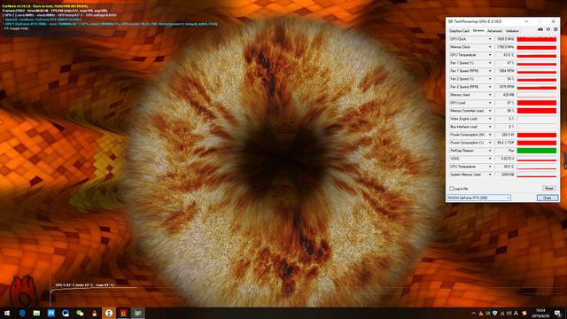Open WeChat from the taskbar
Viewport: 567px width, 319px height.
point(80,313)
